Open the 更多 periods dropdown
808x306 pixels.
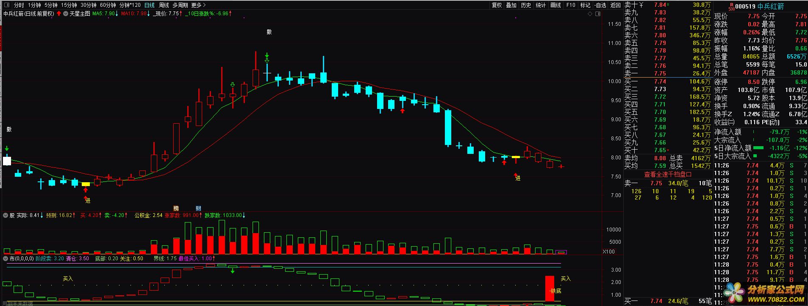(x=198, y=5)
